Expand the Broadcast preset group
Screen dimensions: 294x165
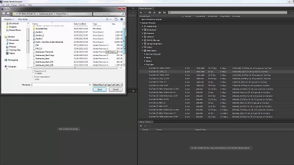[x=142, y=30]
